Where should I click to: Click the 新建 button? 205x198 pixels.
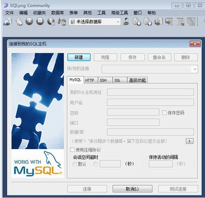79,57
